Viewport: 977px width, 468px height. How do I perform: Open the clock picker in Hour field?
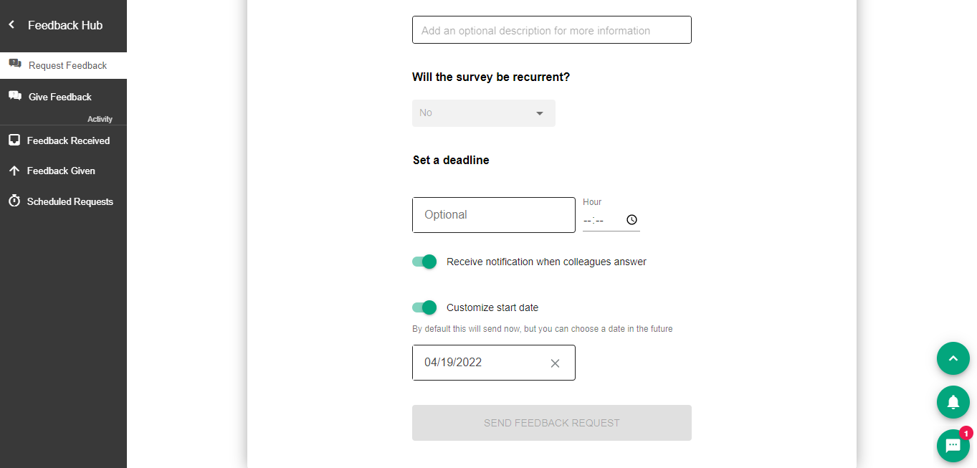point(631,220)
